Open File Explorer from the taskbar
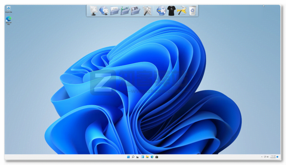This screenshot has width=286, height=165. (147, 157)
